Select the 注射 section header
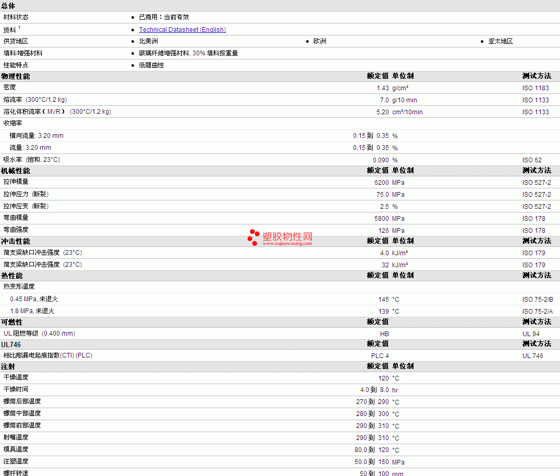 tap(8, 366)
